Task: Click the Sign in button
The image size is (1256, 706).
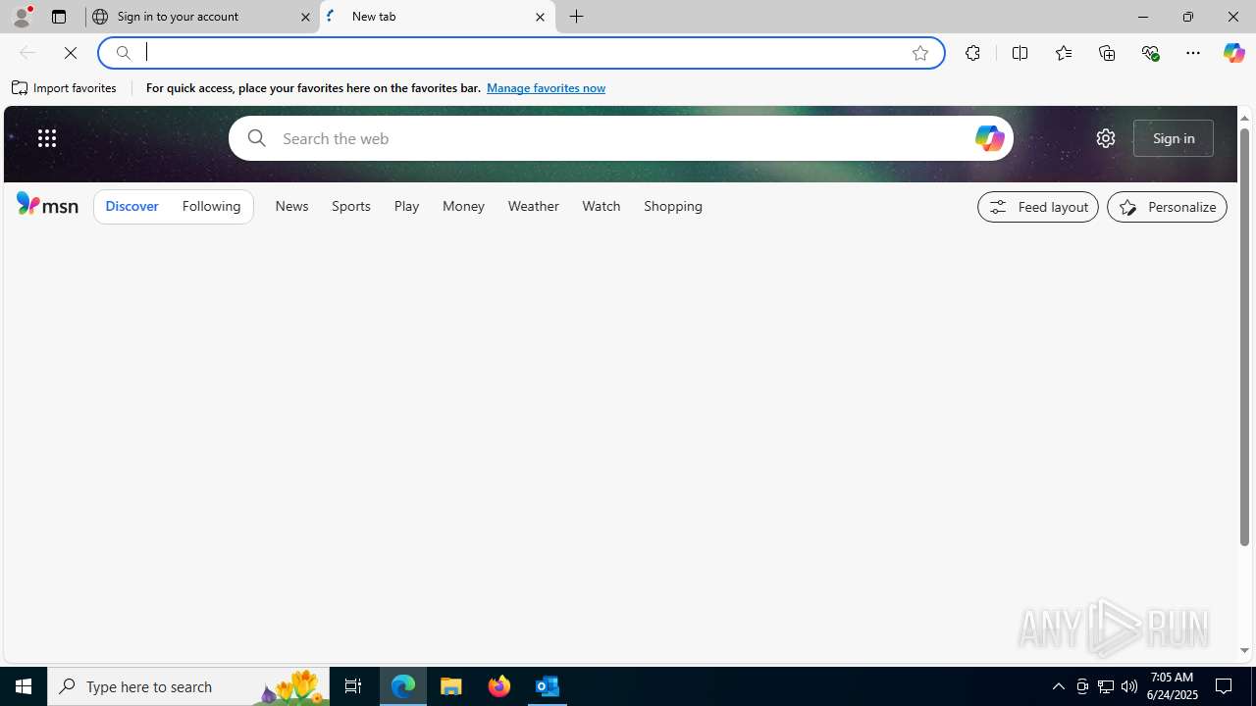Action: [x=1174, y=138]
